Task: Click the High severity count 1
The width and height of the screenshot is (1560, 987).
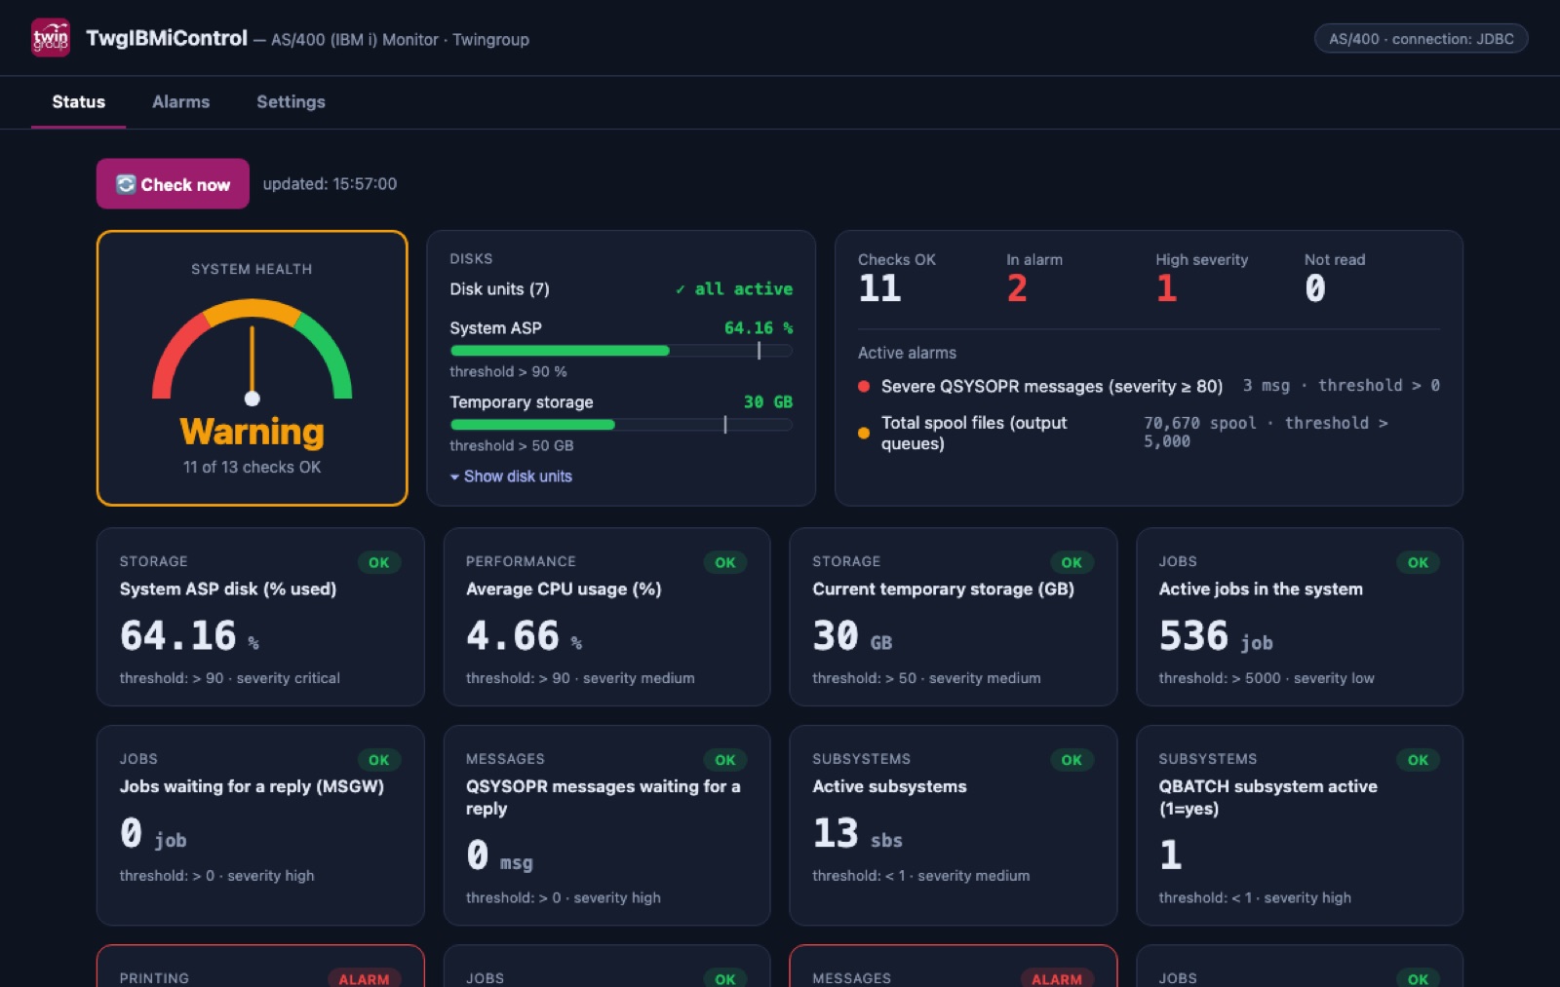Action: pos(1166,288)
